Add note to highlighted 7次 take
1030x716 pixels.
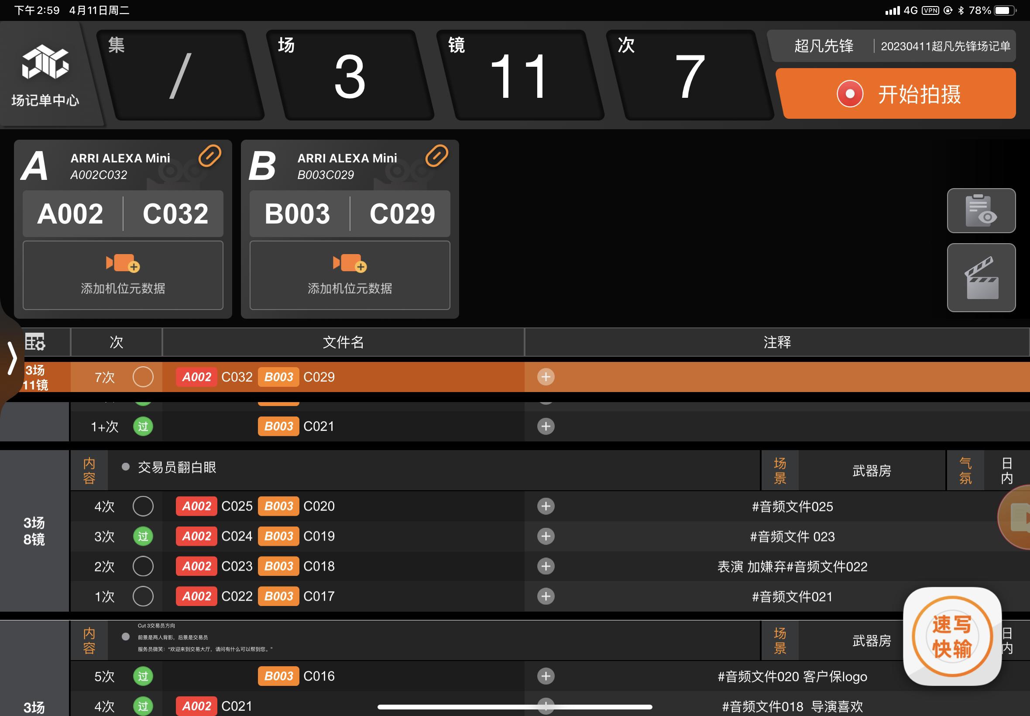point(545,377)
